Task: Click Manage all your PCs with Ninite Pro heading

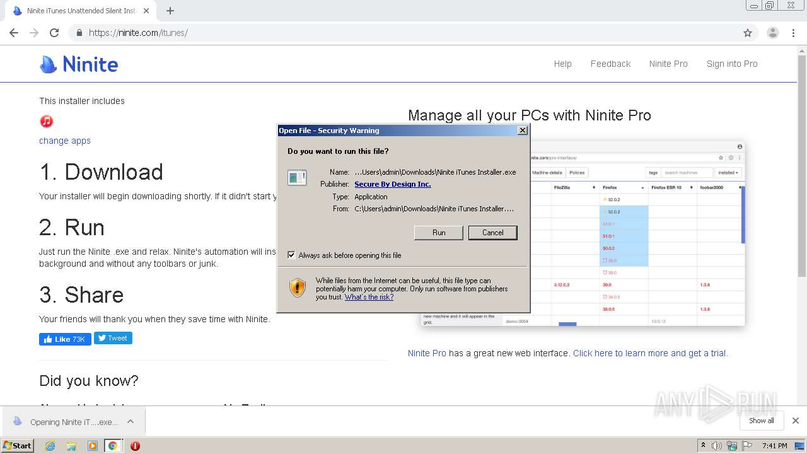Action: 530,115
